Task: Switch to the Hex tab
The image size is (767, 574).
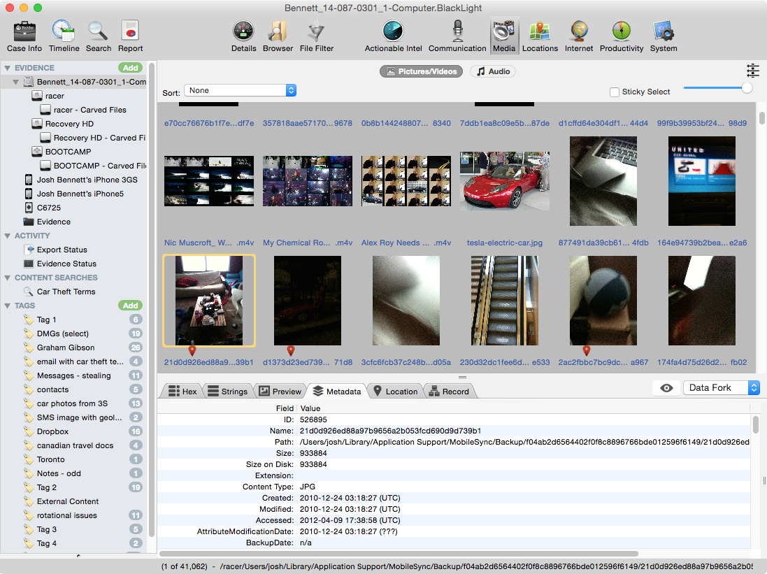Action: [x=182, y=392]
